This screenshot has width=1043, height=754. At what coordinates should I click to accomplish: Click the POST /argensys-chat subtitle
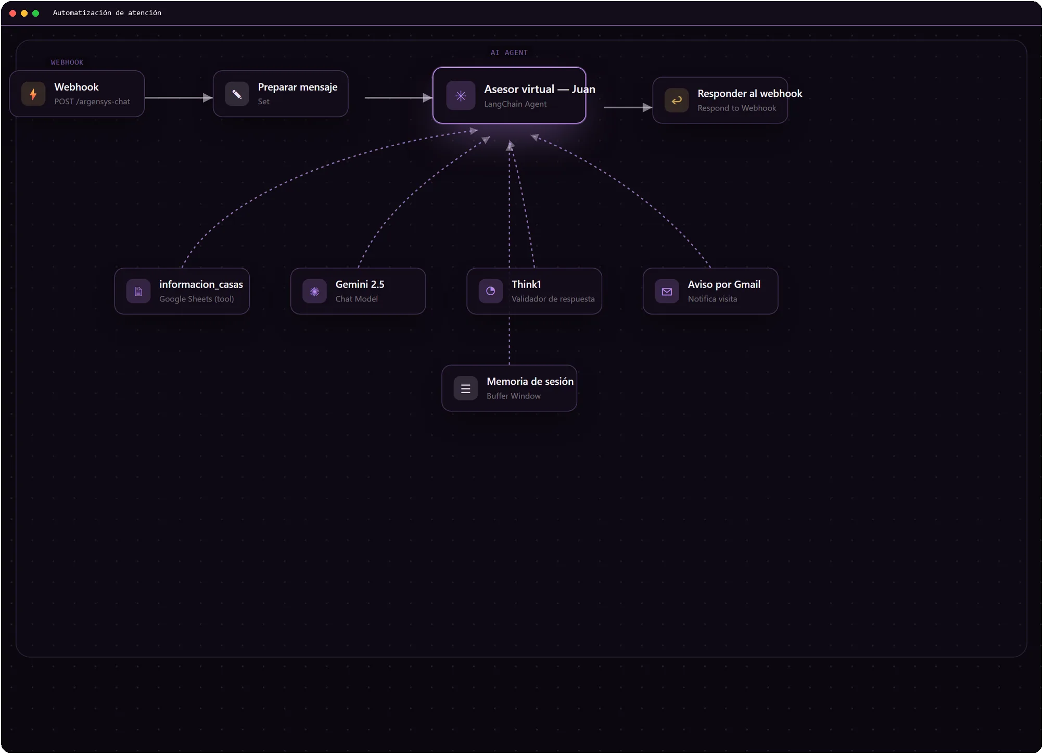[x=92, y=102]
